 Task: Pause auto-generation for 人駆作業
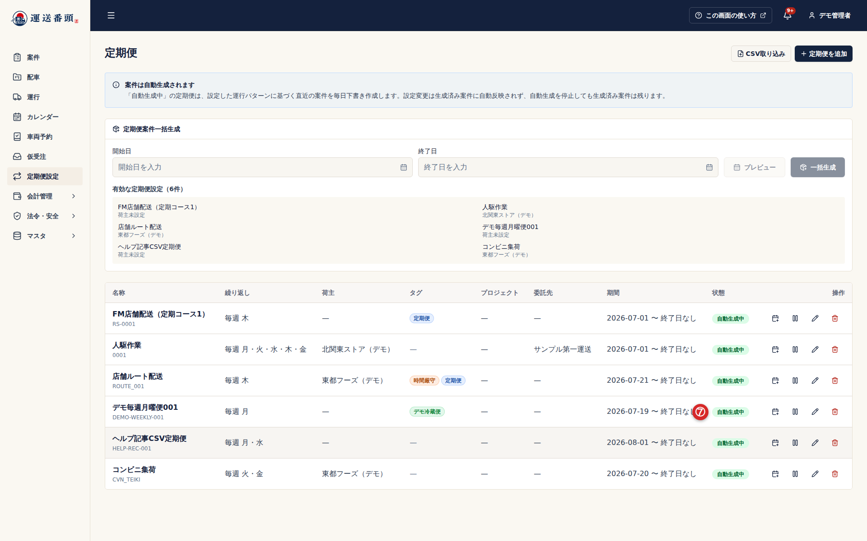coord(795,349)
